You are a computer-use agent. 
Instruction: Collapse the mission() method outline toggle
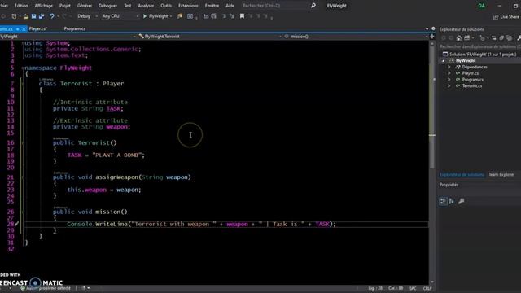[23, 212]
